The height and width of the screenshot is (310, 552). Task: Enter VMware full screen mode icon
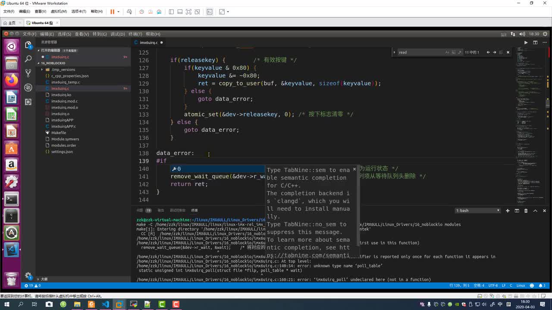click(x=188, y=12)
